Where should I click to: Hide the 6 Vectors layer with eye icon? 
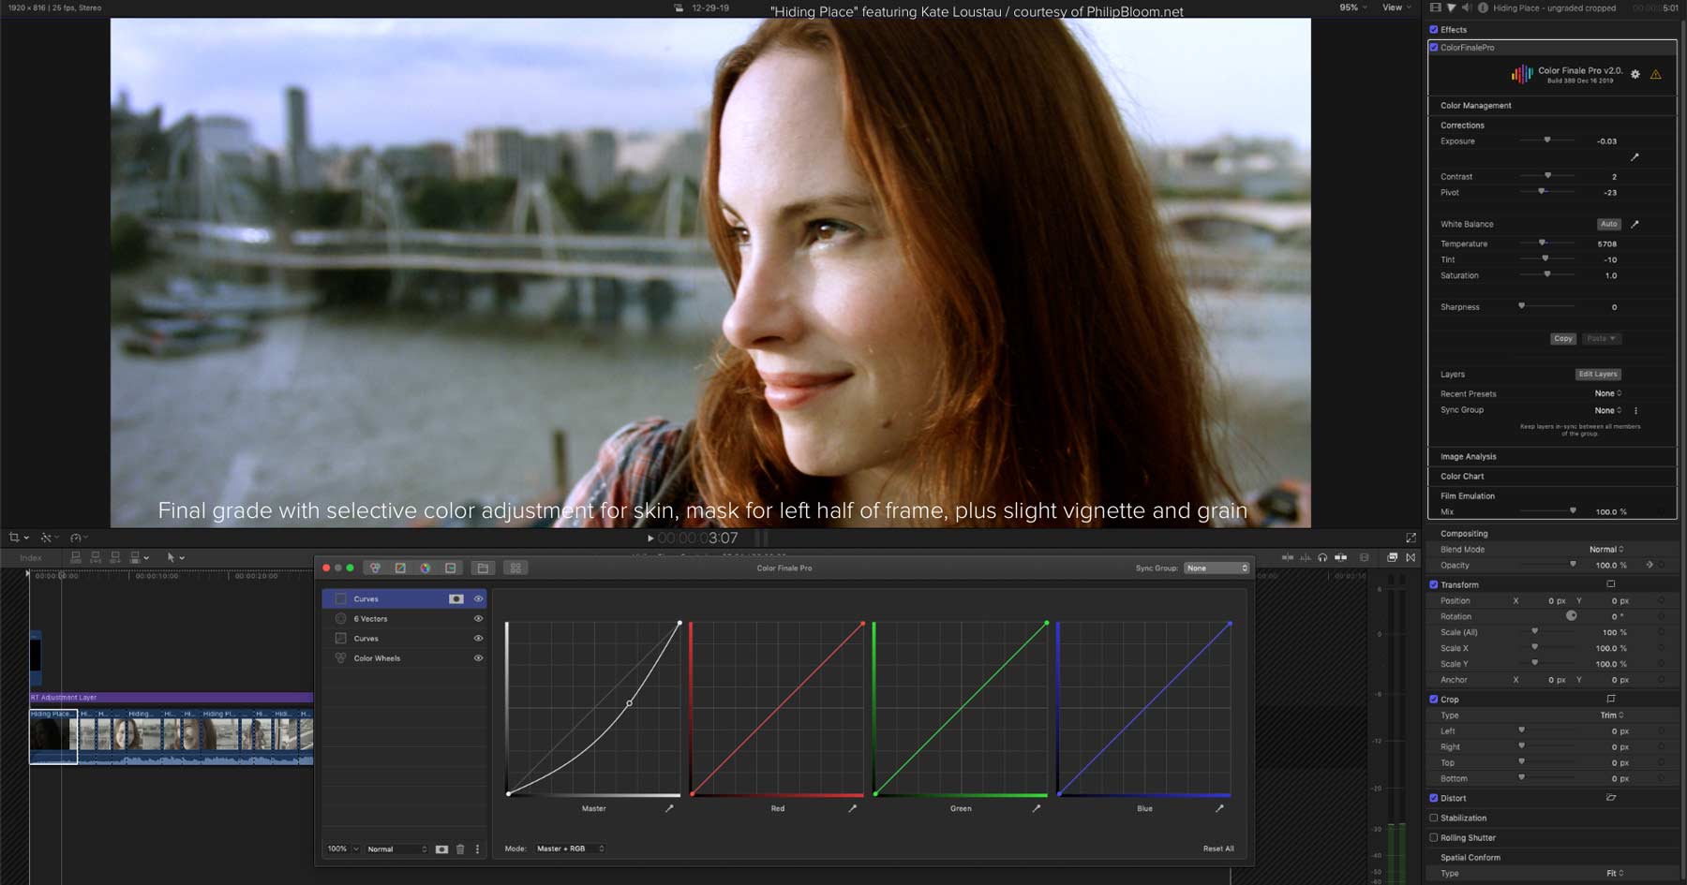478,619
